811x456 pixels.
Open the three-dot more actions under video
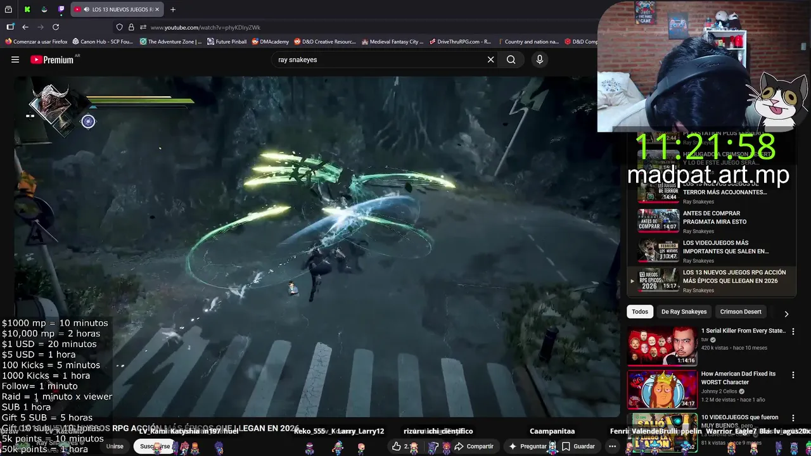click(612, 446)
